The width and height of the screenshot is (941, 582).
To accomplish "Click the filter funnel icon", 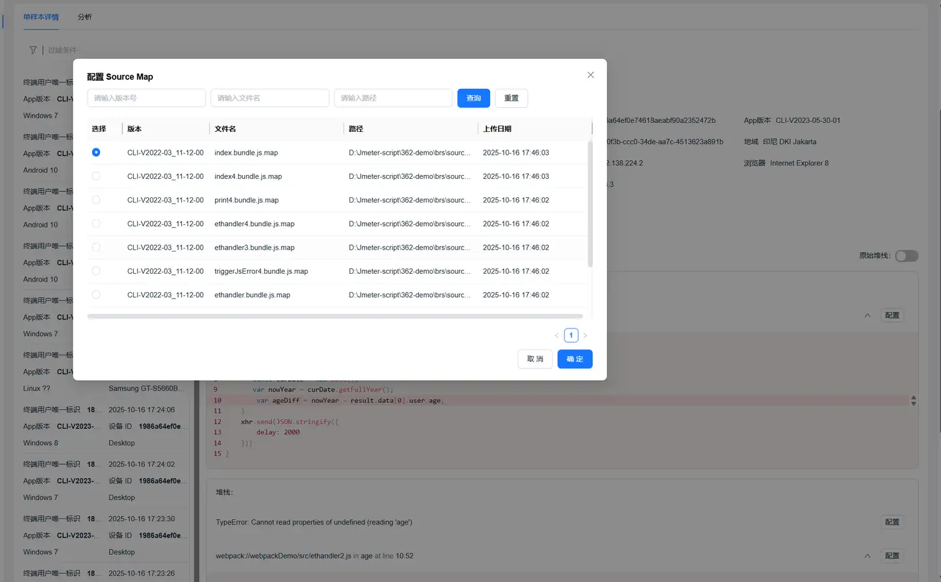I will (x=33, y=50).
